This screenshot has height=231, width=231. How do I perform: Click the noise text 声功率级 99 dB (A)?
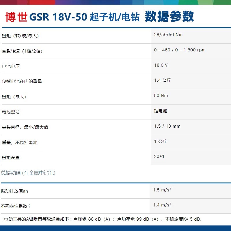pos(138,219)
